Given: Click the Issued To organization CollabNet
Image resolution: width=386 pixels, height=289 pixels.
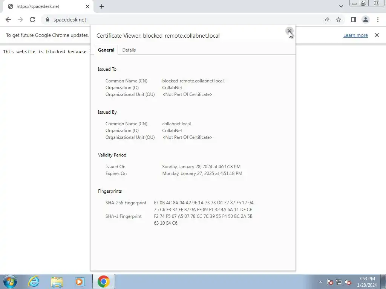Looking at the screenshot, I should pyautogui.click(x=172, y=88).
